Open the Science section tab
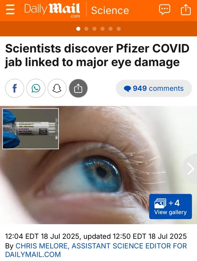The image size is (197, 261). click(110, 10)
